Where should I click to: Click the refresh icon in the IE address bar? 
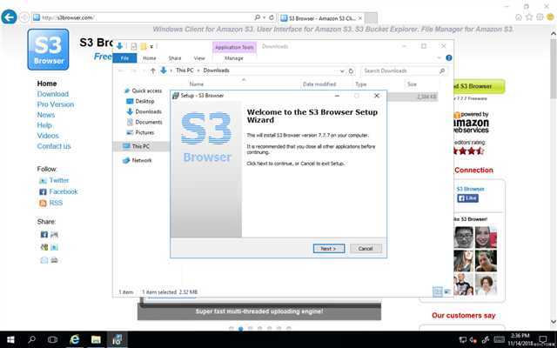coord(272,17)
